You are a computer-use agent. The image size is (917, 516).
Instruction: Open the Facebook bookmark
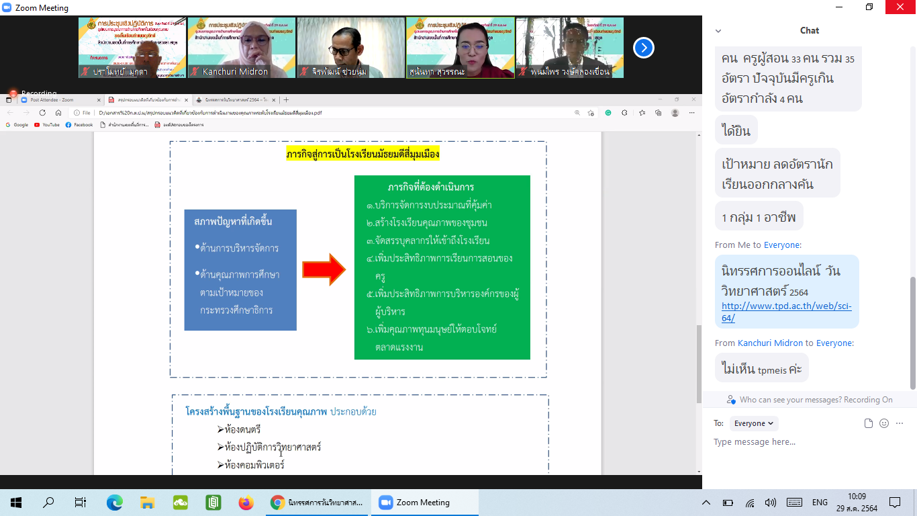point(79,125)
